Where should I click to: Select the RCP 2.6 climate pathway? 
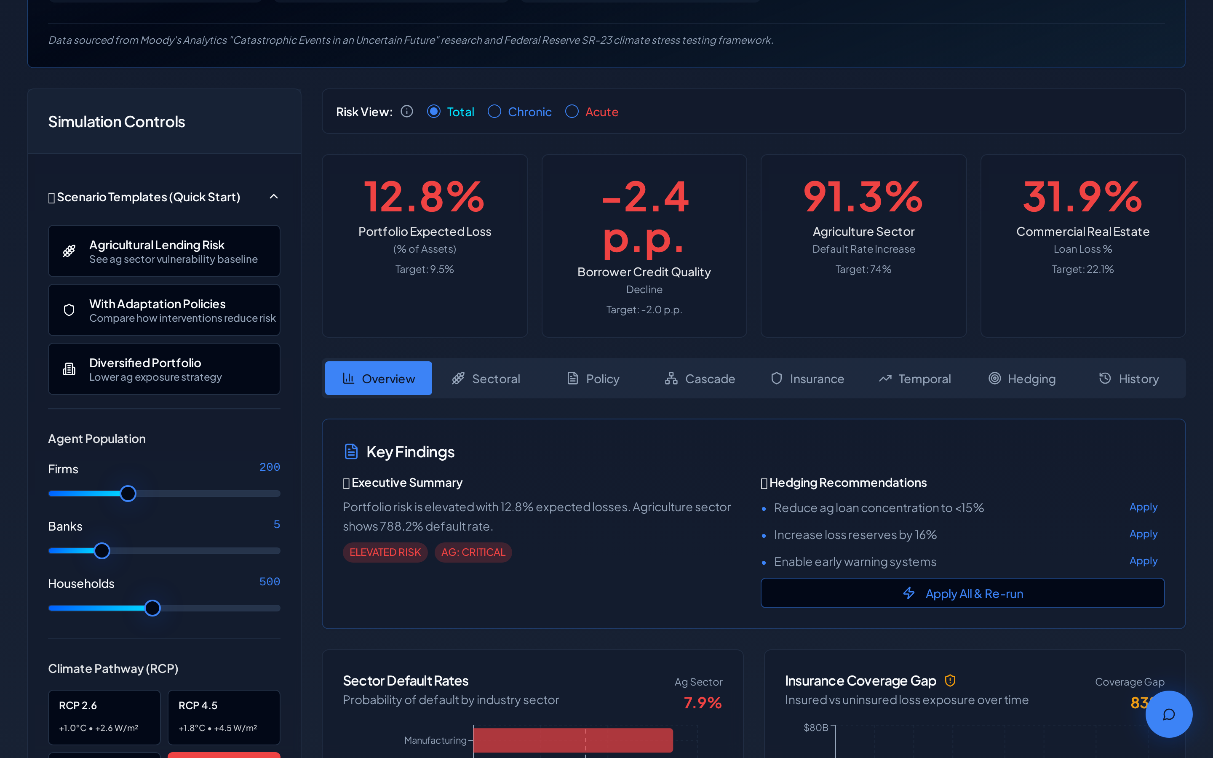[x=104, y=716]
